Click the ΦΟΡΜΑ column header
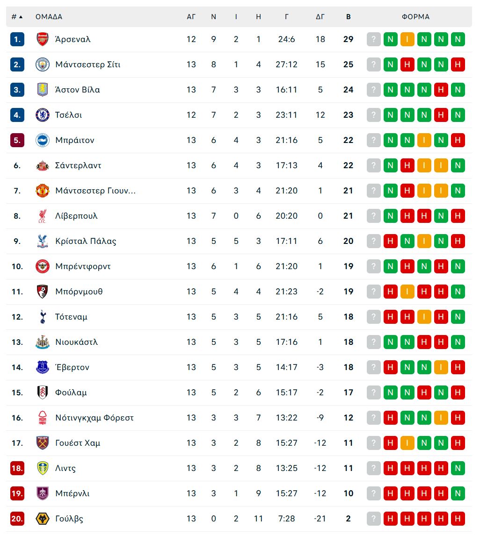This screenshot has height=535, width=480. click(x=415, y=17)
